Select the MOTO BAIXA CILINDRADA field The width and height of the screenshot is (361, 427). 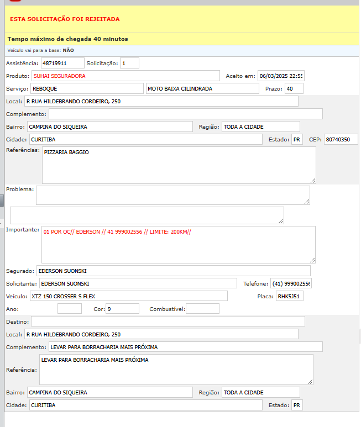pyautogui.click(x=202, y=88)
